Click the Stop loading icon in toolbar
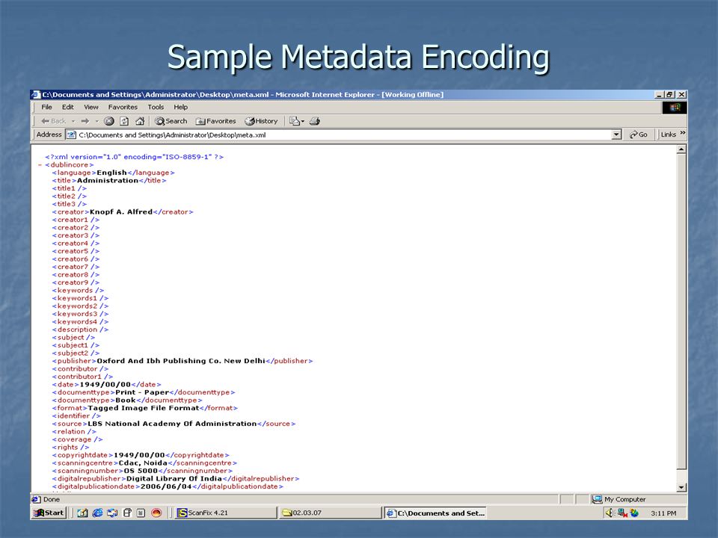This screenshot has width=718, height=538. pos(109,121)
